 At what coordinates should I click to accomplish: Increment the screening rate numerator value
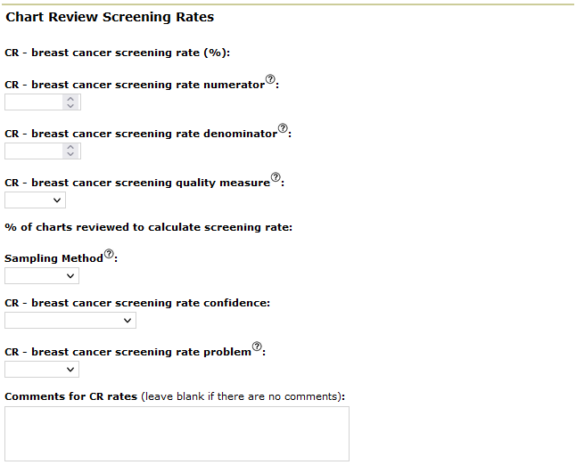tap(70, 99)
